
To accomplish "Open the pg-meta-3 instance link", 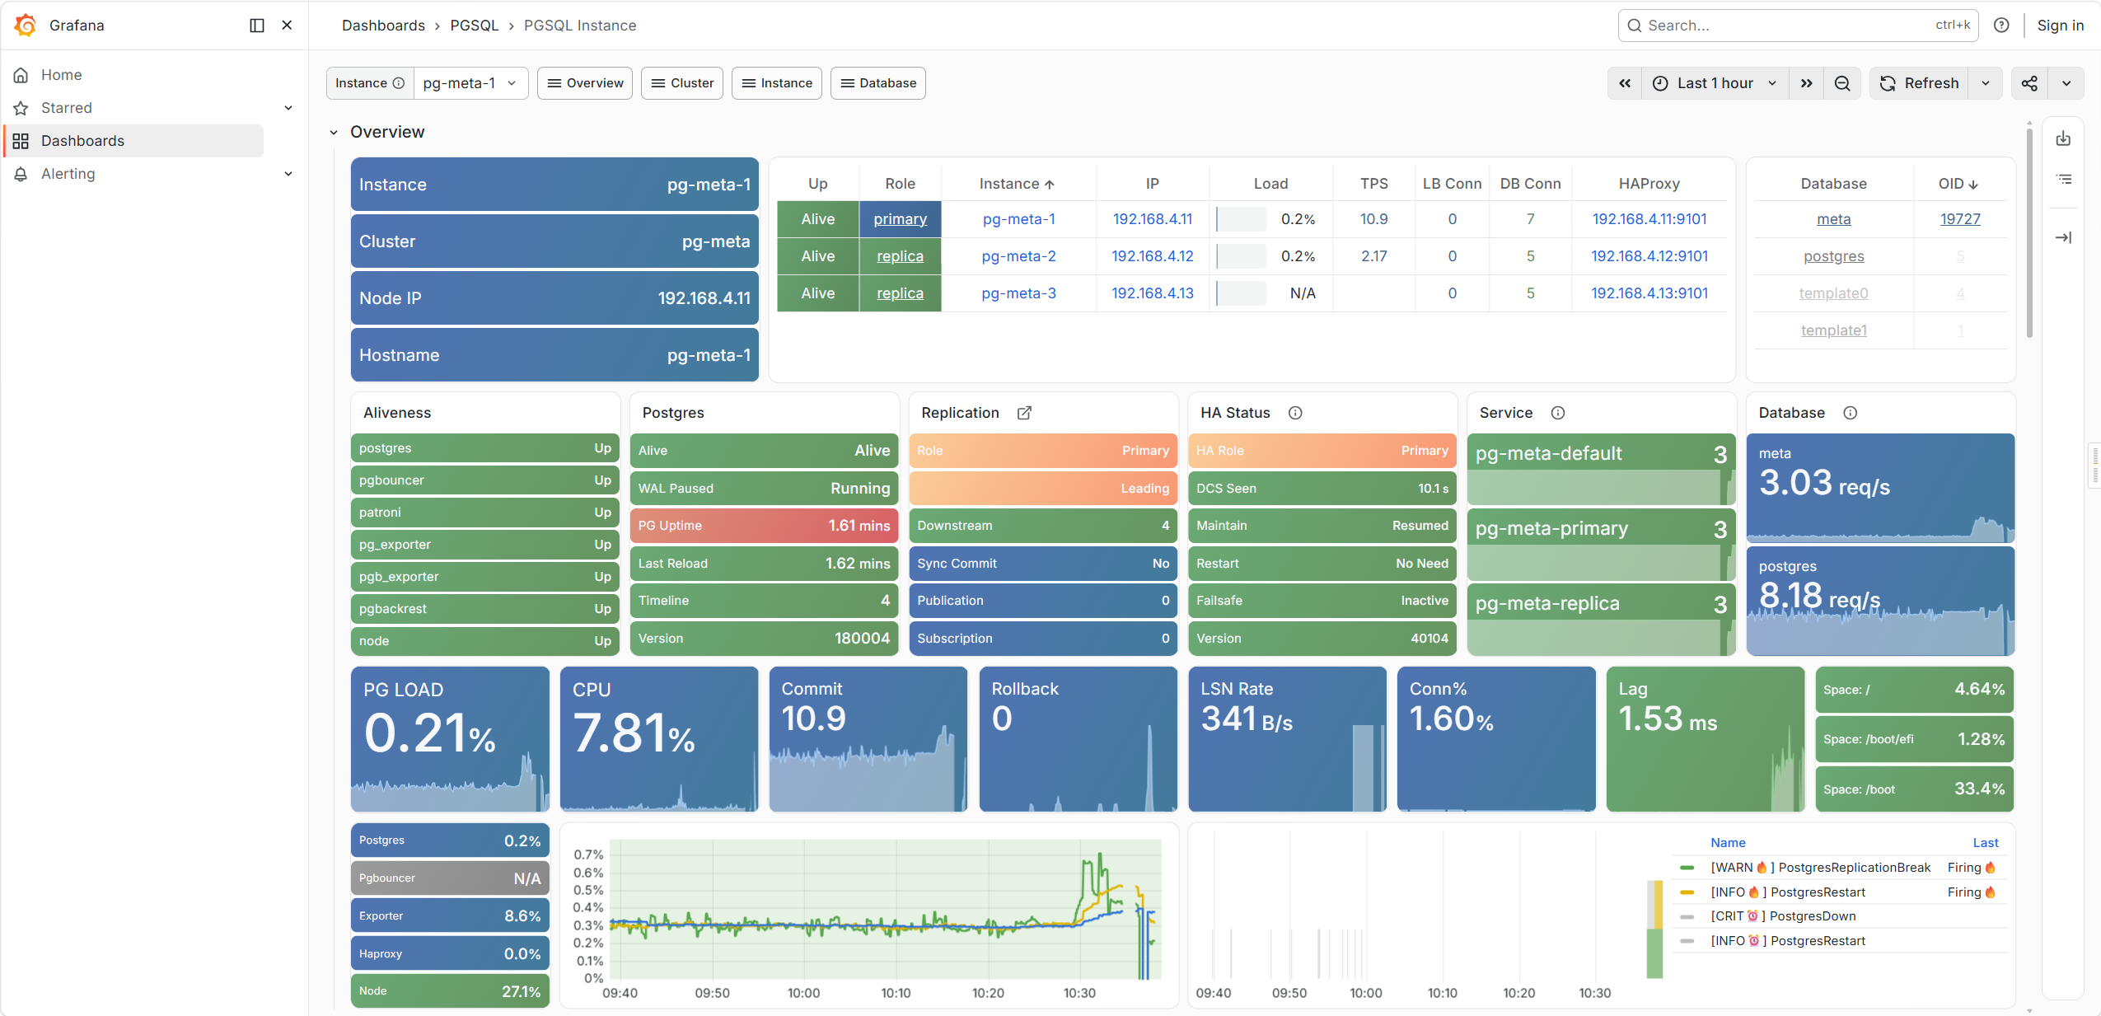I will coord(1018,293).
